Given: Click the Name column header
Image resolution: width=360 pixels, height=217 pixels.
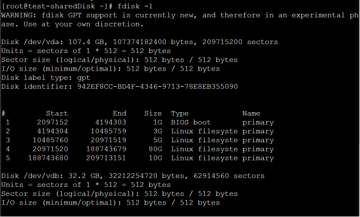Looking at the screenshot, I should pos(251,113).
